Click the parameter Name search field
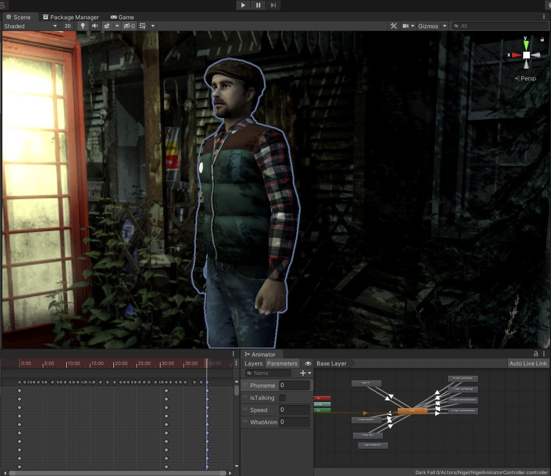The width and height of the screenshot is (551, 476). pos(269,373)
